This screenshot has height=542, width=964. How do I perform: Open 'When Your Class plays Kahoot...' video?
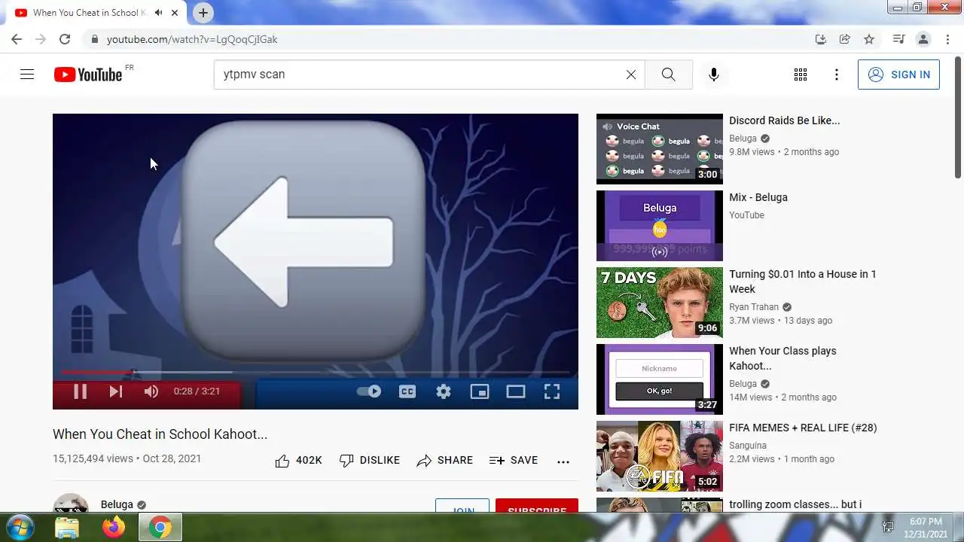click(782, 358)
